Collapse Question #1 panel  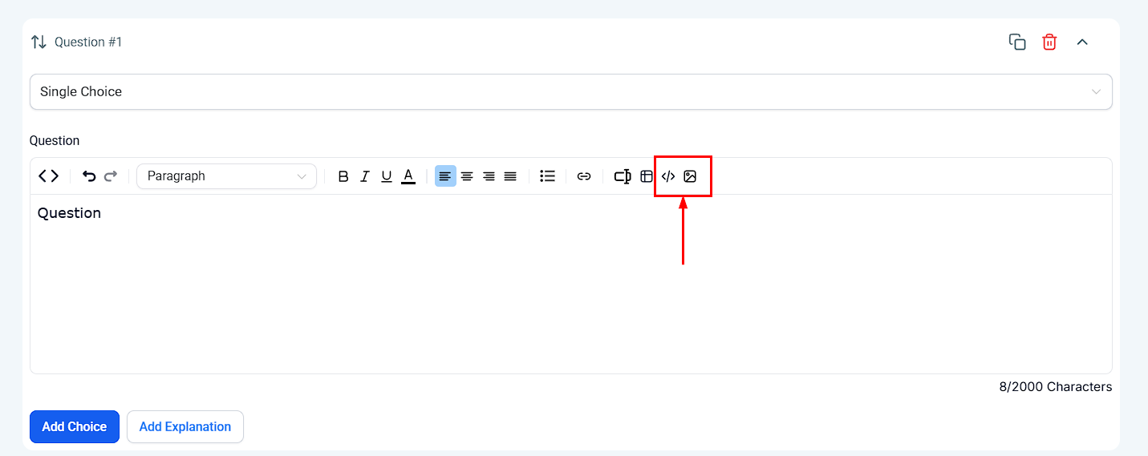[1082, 42]
